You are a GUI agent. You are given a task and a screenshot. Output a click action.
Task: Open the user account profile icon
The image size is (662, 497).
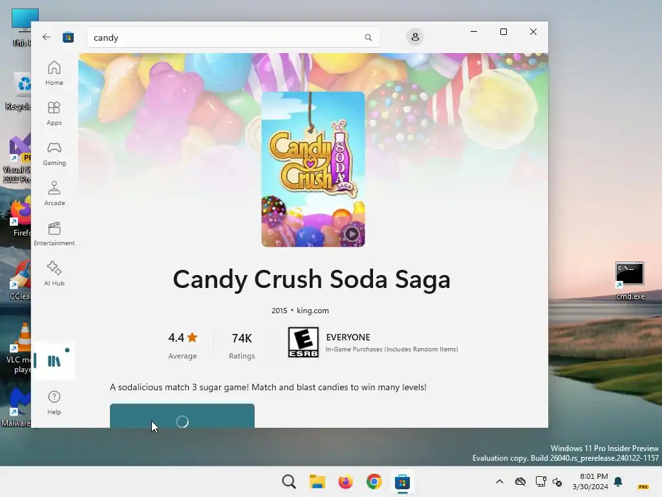point(415,37)
